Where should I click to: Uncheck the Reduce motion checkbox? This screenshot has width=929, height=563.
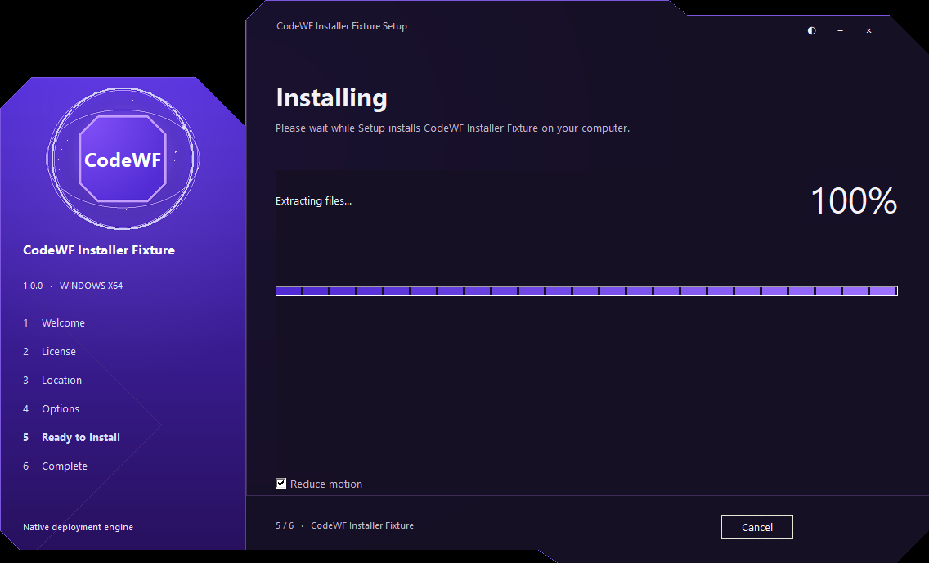[x=280, y=484]
